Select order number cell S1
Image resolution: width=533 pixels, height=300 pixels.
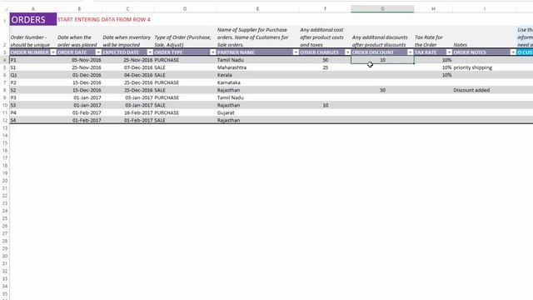33,67
